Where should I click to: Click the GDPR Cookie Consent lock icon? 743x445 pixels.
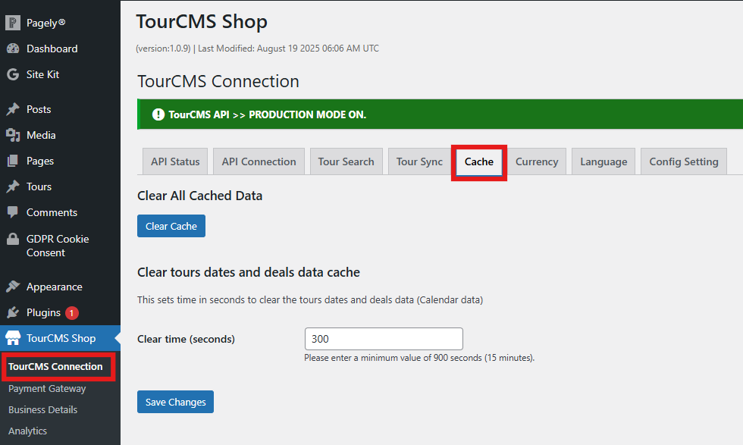coord(13,239)
